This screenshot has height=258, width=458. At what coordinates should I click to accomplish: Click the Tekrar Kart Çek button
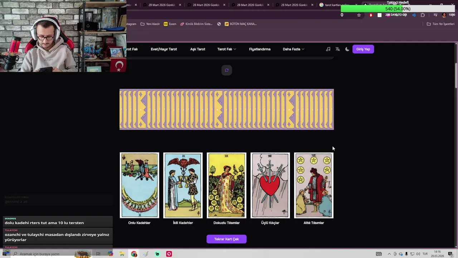tap(226, 239)
